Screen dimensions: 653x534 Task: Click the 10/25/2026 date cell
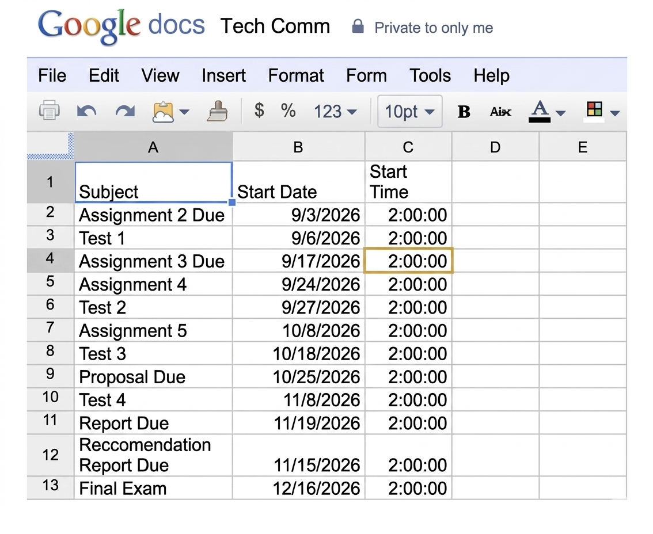tap(299, 377)
